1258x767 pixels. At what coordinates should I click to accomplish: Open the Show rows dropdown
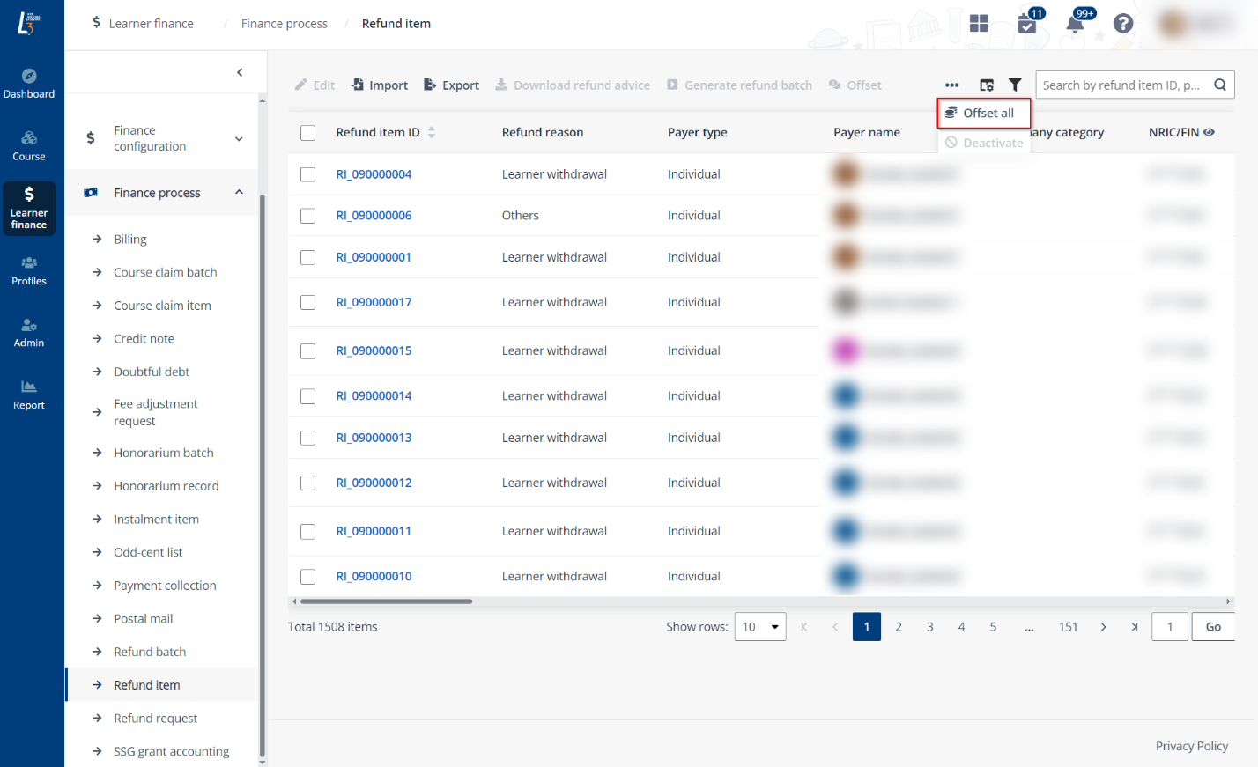tap(759, 627)
